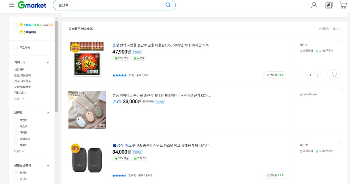Click the sidebar filter scrollbar
The height and width of the screenshot is (184, 350).
coord(56,67)
